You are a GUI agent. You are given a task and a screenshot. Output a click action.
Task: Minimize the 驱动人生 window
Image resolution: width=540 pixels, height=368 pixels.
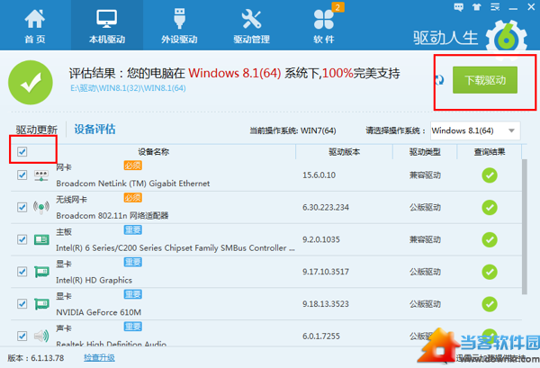tap(513, 8)
